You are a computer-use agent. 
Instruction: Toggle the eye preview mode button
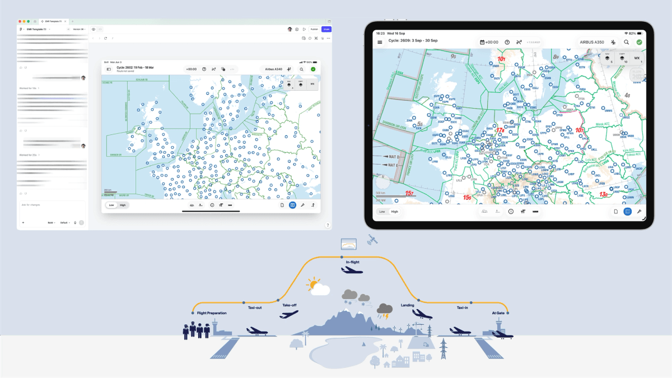(x=94, y=29)
